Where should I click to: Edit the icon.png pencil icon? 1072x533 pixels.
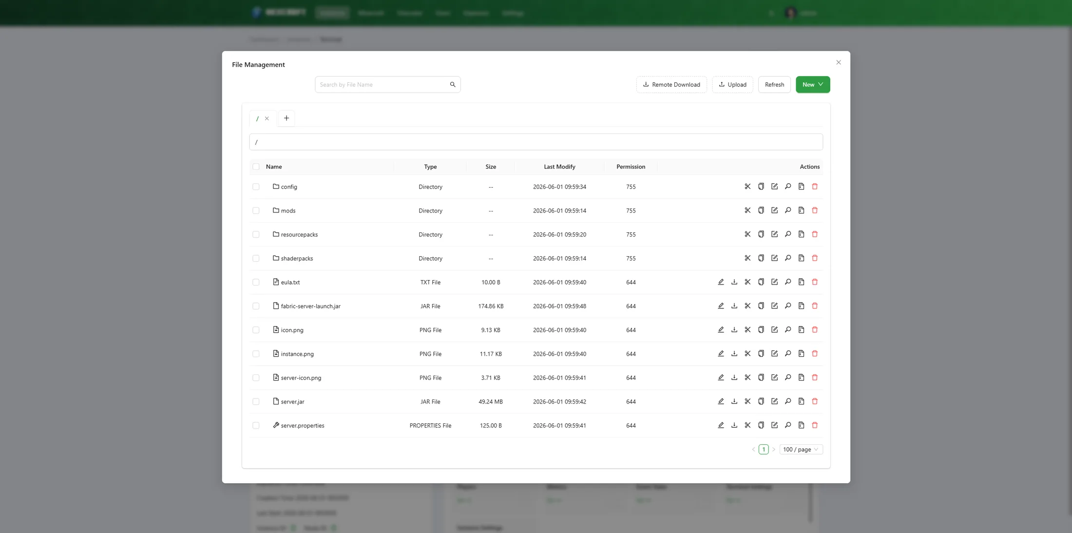721,330
